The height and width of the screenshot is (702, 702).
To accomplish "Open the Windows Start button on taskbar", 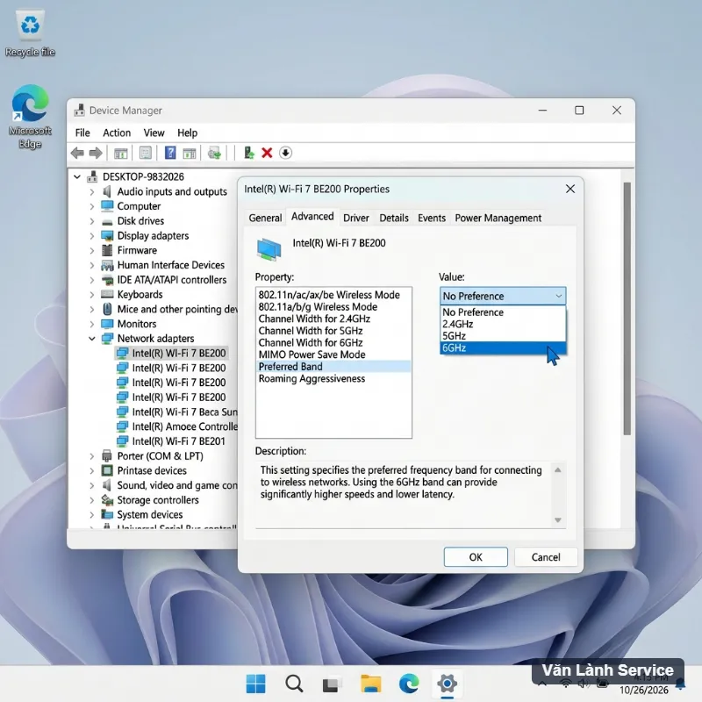I will 255,684.
